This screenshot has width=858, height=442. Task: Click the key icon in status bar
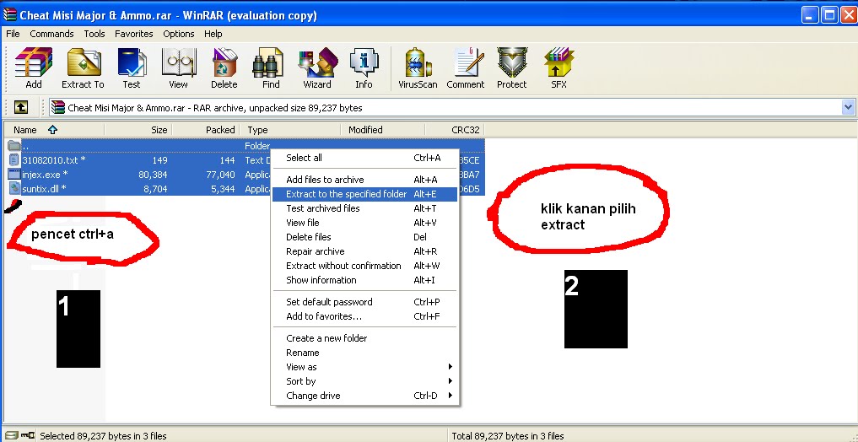[x=27, y=436]
